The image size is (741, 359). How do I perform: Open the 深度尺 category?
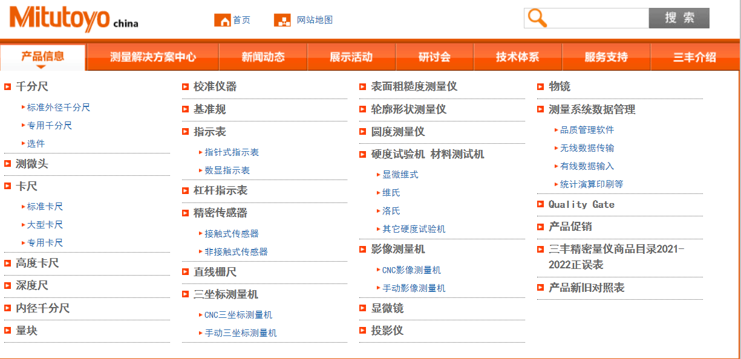(31, 286)
